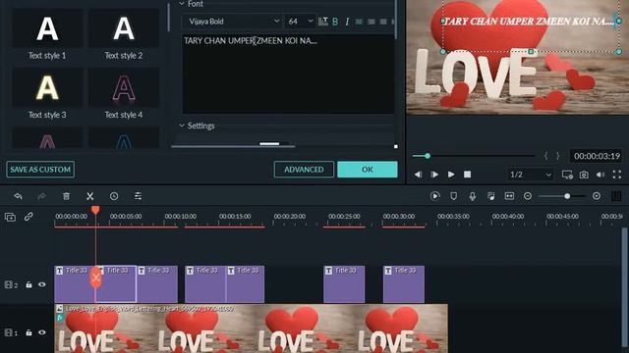Click the track size bars icon
Viewport: 629px width, 353px height.
(x=616, y=196)
